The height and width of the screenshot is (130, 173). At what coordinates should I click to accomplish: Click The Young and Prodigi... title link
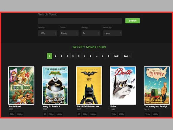point(157,106)
